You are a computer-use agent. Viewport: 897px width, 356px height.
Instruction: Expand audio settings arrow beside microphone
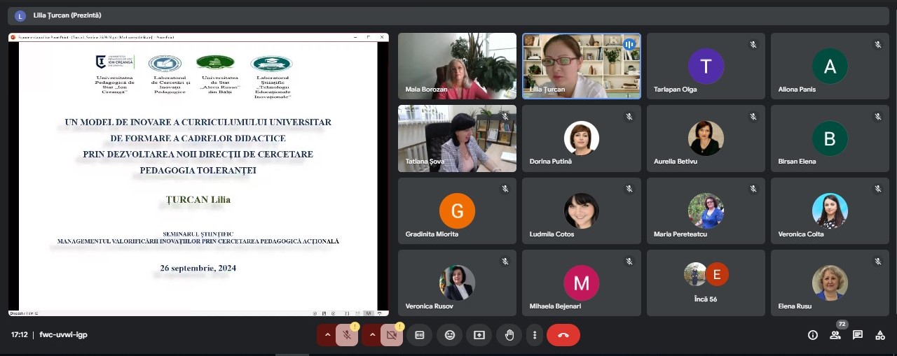(327, 335)
